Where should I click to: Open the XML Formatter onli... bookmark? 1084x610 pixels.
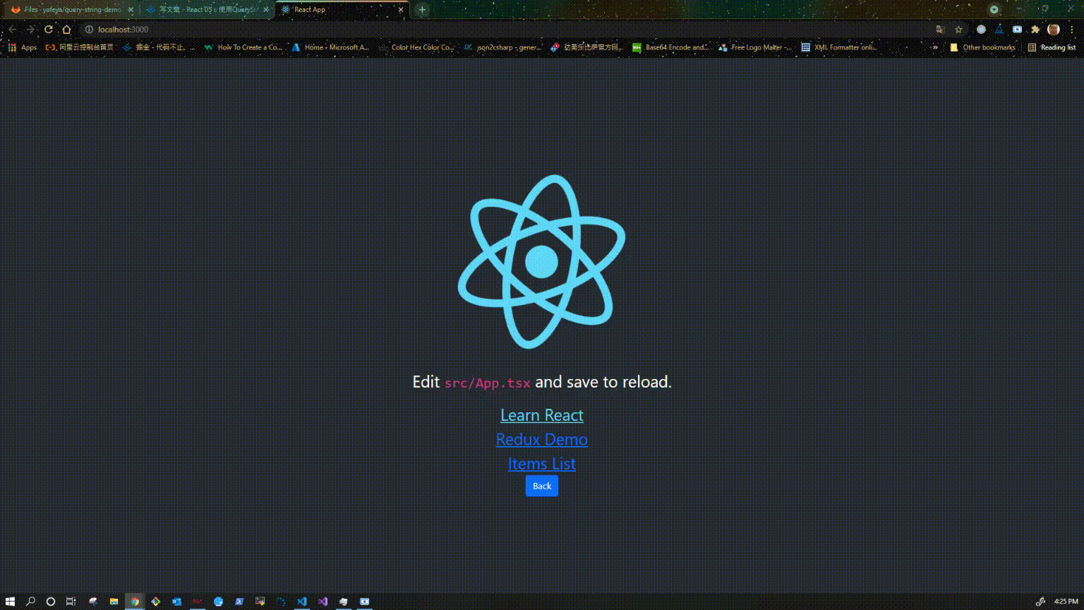click(839, 47)
